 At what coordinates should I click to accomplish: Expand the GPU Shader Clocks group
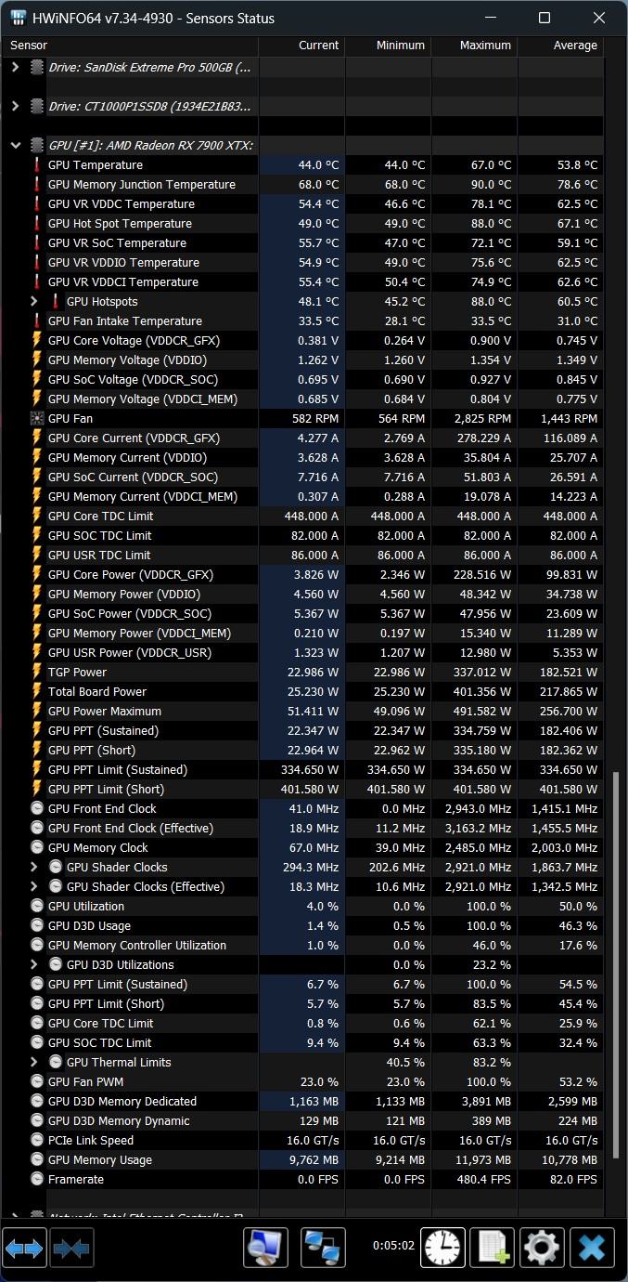34,868
